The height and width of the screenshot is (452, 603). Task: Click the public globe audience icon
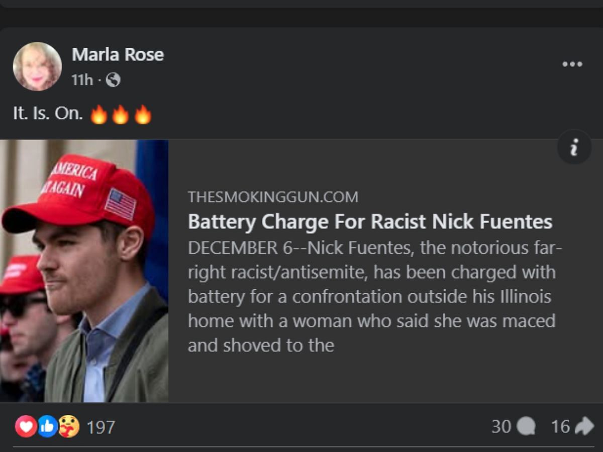click(113, 80)
